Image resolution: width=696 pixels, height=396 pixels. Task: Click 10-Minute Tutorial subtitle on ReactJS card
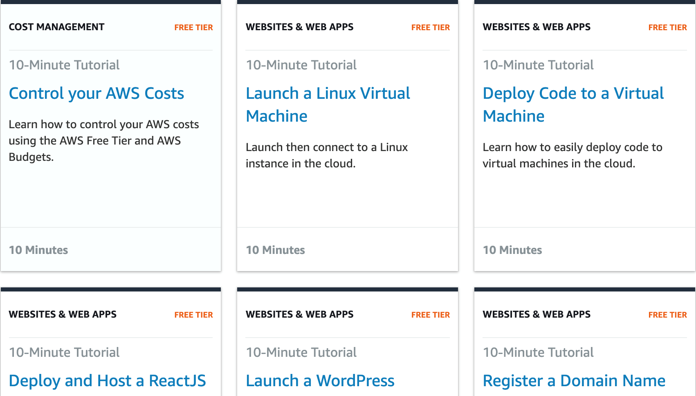coord(64,352)
